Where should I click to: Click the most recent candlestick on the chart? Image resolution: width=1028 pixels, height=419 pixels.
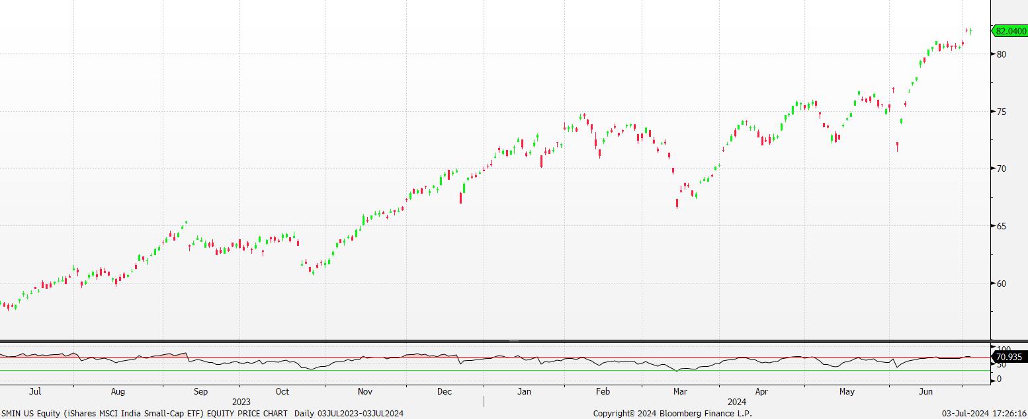(x=970, y=30)
